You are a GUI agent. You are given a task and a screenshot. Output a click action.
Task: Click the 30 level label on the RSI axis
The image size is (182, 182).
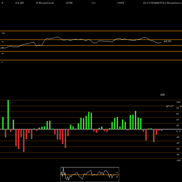coord(3,54)
